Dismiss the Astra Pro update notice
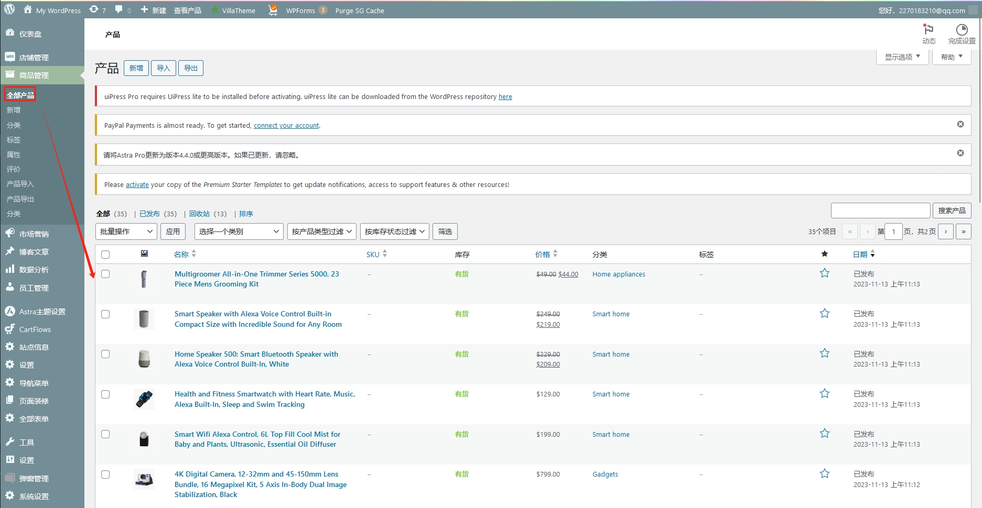 pyautogui.click(x=961, y=153)
